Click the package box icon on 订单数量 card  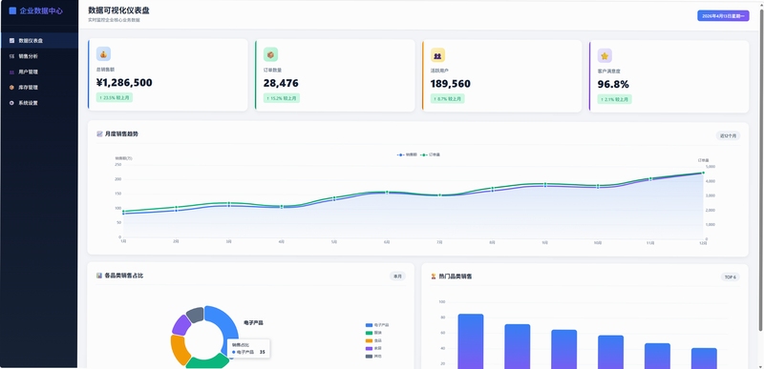pyautogui.click(x=270, y=54)
